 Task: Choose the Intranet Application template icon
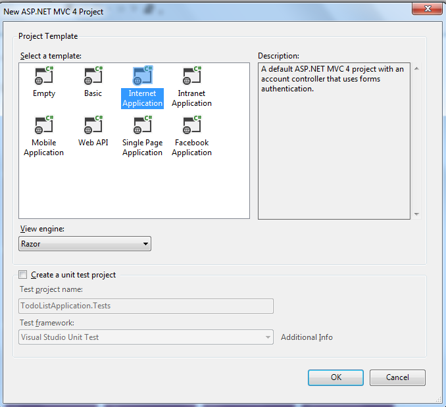point(192,76)
